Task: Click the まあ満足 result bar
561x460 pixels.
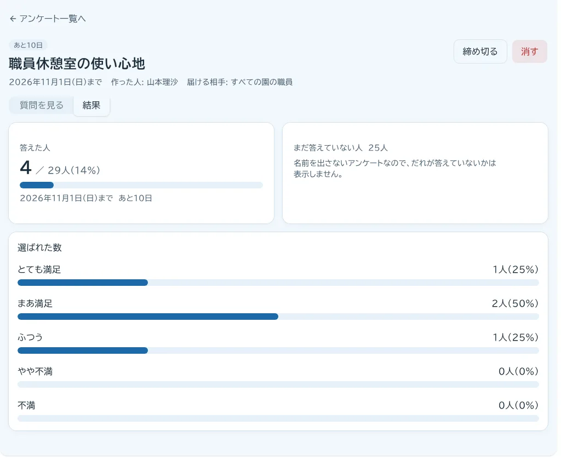Action: (278, 317)
